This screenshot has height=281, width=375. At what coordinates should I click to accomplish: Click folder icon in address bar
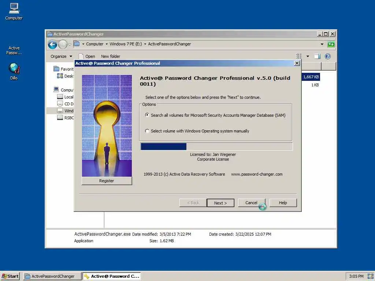coord(77,44)
